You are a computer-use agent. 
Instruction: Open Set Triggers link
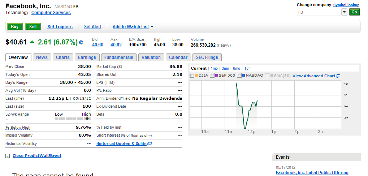(60, 27)
